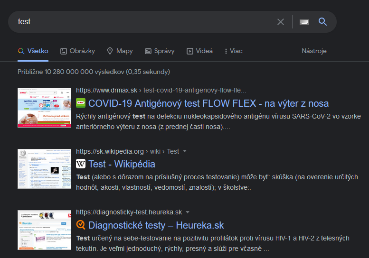Expand options arrow next to sk.wikipedia.org URL
Image resolution: width=369 pixels, height=258 pixels.
click(x=185, y=151)
